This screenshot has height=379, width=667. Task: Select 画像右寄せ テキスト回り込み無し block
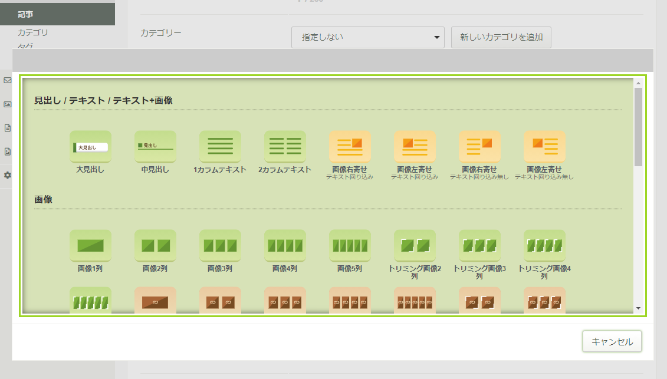[x=479, y=146]
